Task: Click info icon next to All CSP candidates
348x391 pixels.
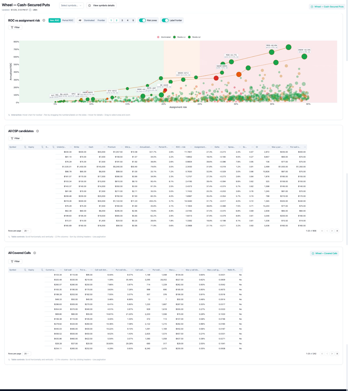Action: [x=38, y=131]
